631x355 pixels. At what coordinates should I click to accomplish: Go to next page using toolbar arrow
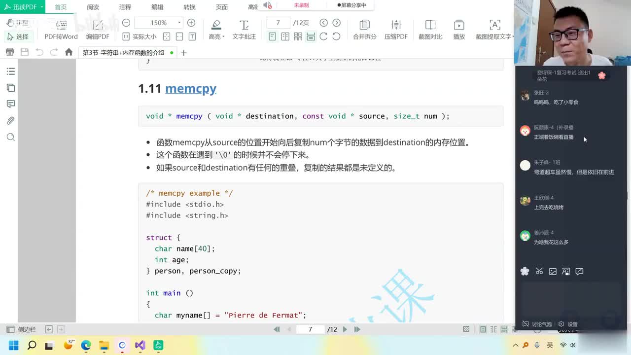(336, 23)
